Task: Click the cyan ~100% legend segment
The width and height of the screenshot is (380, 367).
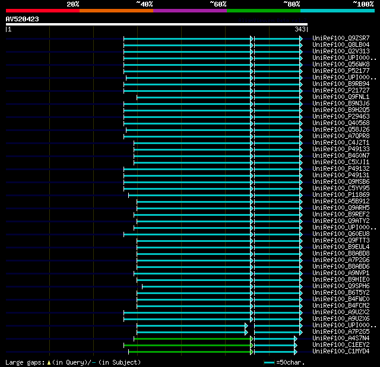Action: (337, 11)
